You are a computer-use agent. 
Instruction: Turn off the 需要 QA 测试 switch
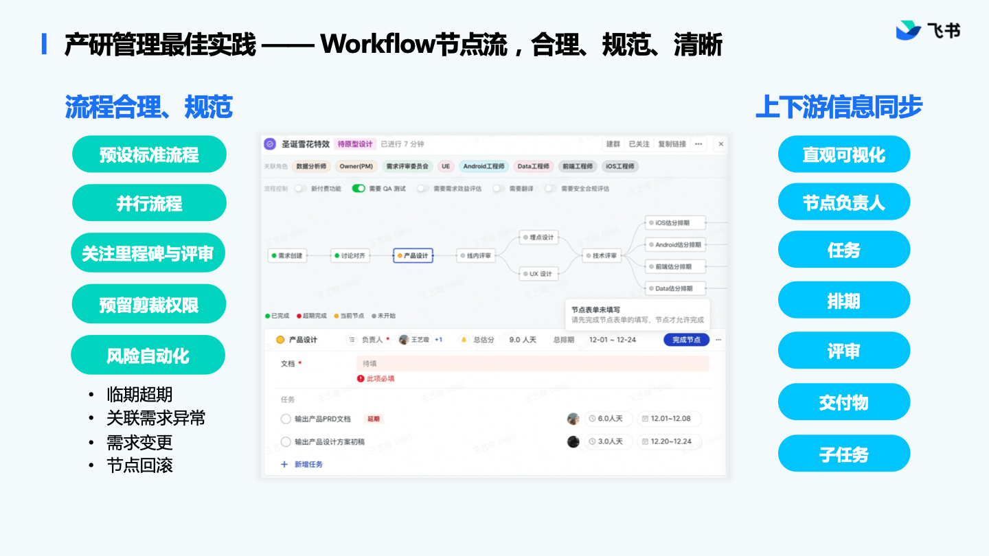pyautogui.click(x=359, y=188)
